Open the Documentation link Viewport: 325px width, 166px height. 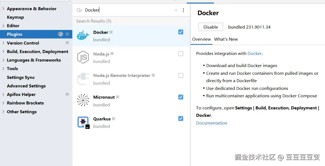211,123
